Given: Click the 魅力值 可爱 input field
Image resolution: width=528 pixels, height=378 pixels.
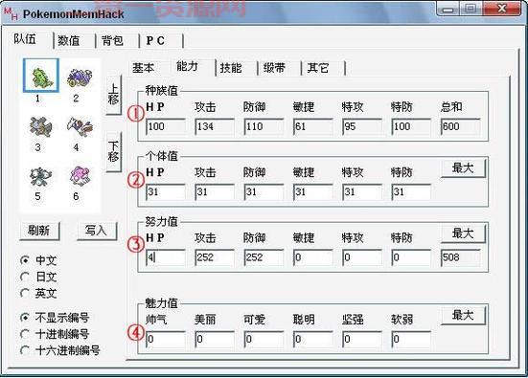Looking at the screenshot, I should pyautogui.click(x=264, y=340).
